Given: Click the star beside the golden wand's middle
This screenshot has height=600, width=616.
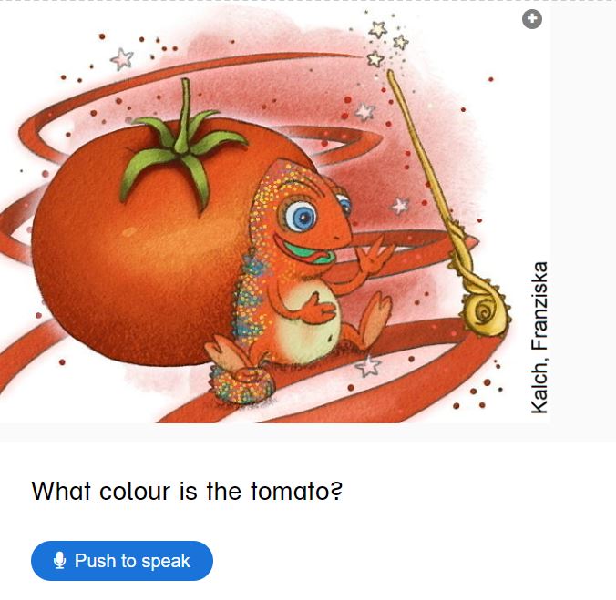Looking at the screenshot, I should tap(400, 206).
